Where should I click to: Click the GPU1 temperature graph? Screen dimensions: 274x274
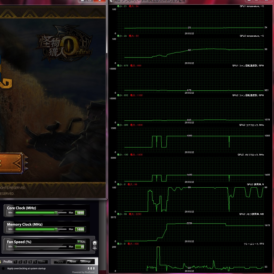point(190,21)
